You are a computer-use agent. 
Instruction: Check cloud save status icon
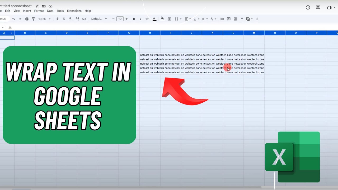coord(50,6)
